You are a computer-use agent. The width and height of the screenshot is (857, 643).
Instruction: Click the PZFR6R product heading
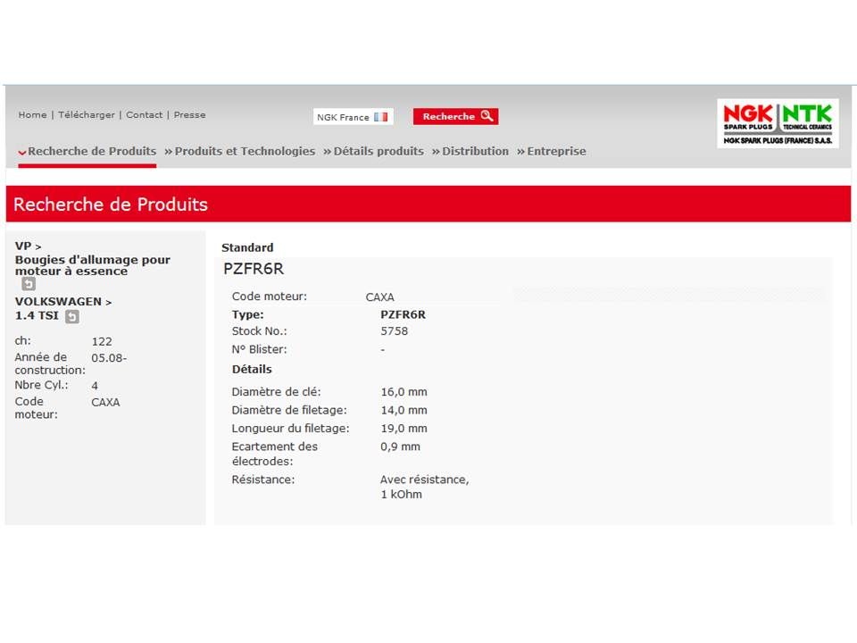pos(254,269)
